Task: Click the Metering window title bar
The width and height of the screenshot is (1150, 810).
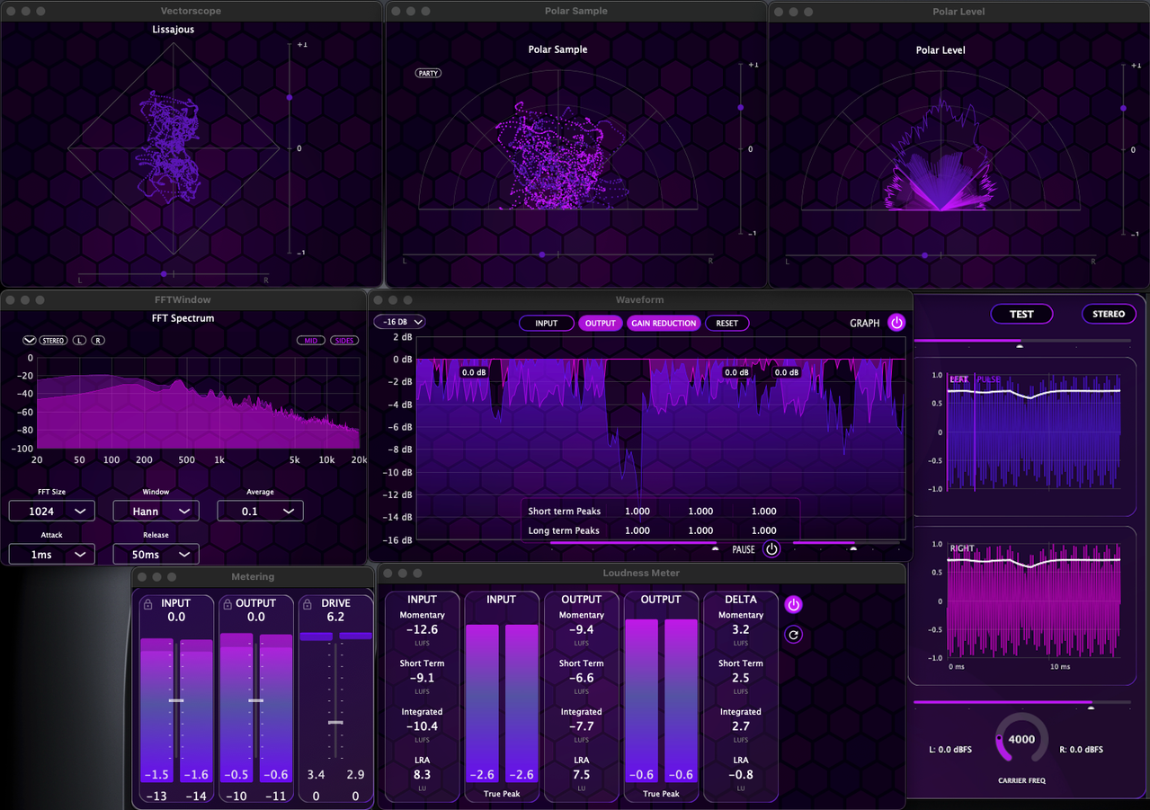Action: (x=253, y=576)
